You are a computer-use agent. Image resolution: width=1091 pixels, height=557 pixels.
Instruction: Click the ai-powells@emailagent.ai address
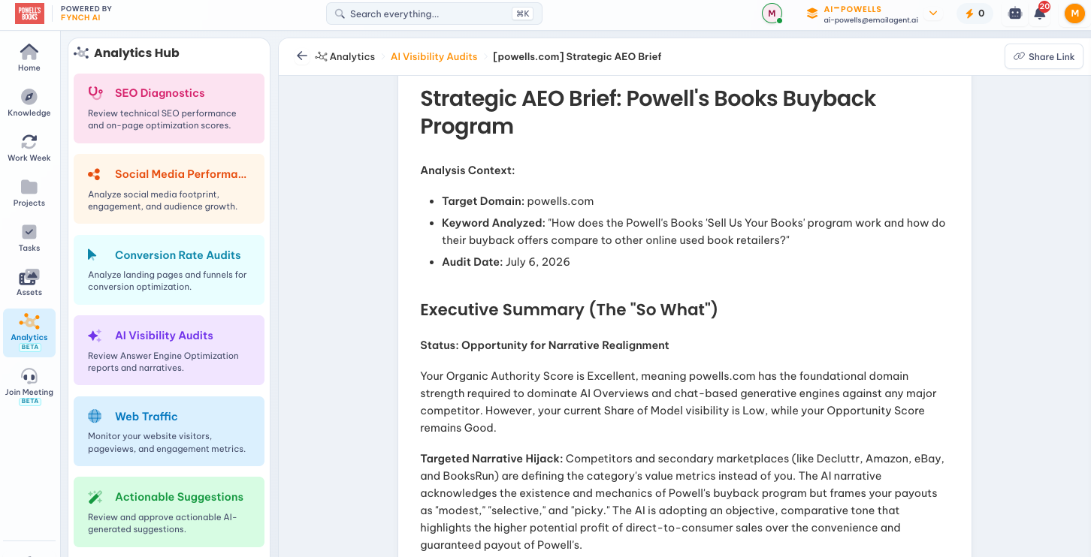[x=870, y=20]
